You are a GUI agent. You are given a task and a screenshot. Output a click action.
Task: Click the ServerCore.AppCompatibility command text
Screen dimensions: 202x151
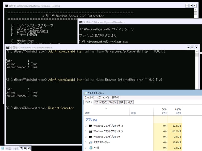point(135,51)
